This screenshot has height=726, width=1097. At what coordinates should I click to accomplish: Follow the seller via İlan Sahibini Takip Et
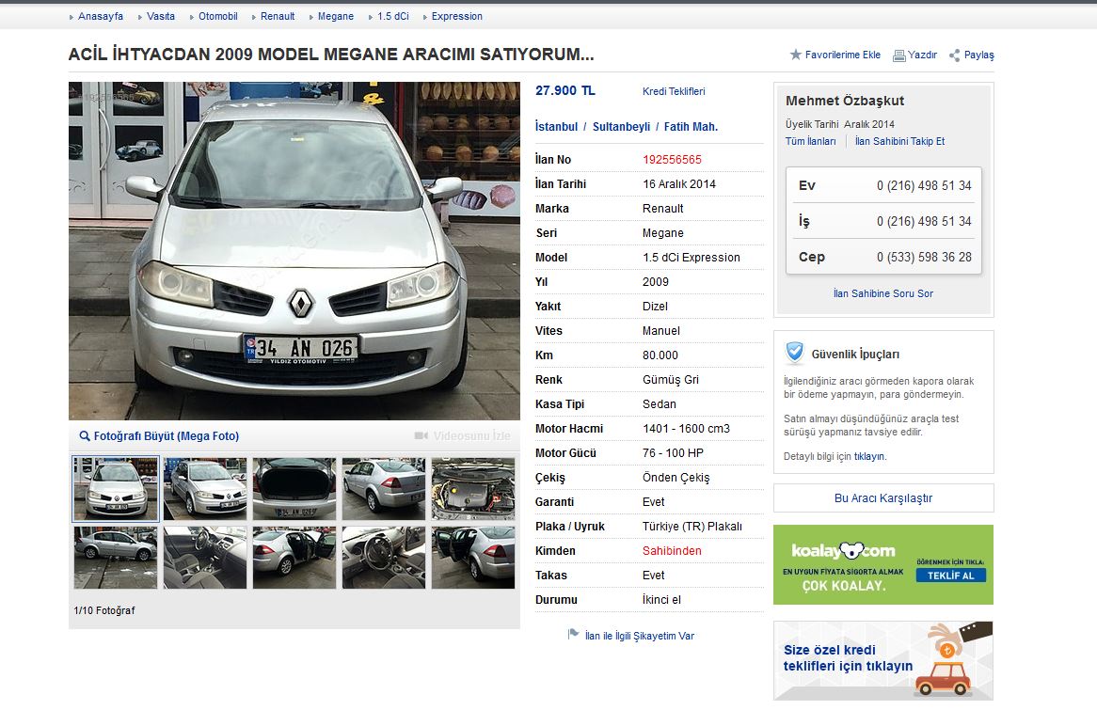(899, 141)
